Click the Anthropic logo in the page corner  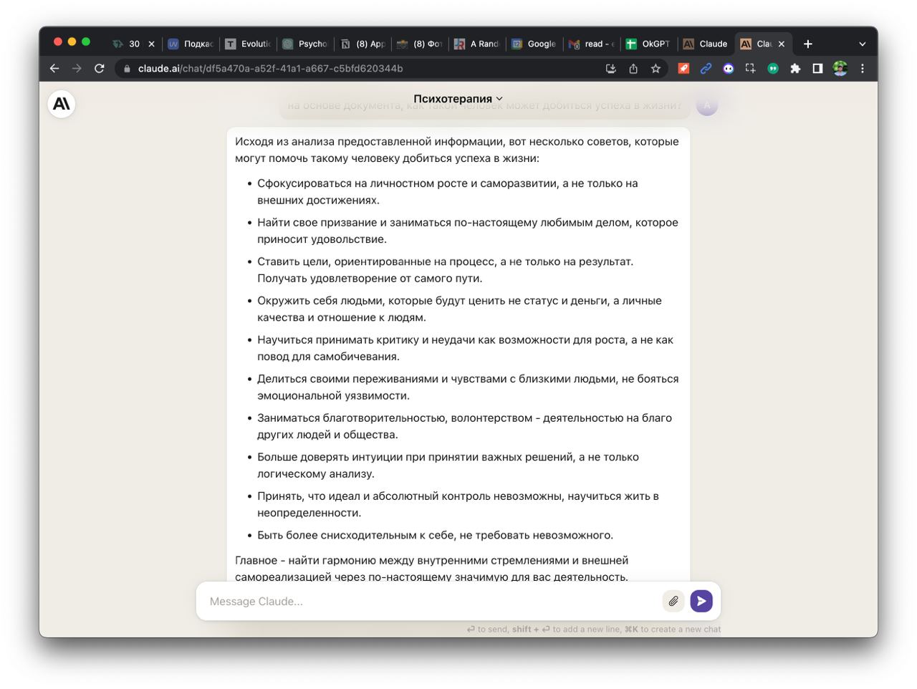(62, 105)
